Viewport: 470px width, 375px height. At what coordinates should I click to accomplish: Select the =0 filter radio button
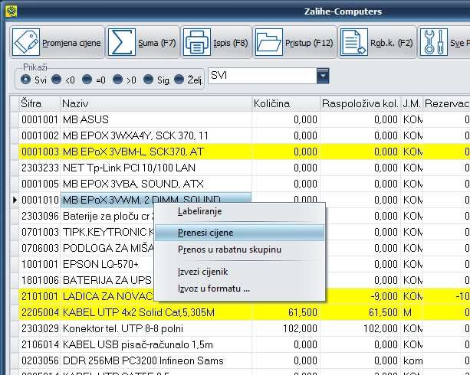click(87, 79)
